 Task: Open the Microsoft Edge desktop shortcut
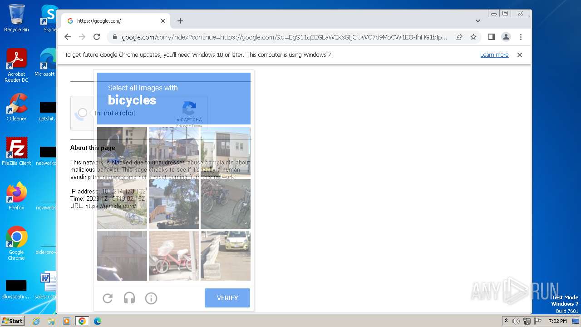pyautogui.click(x=45, y=63)
